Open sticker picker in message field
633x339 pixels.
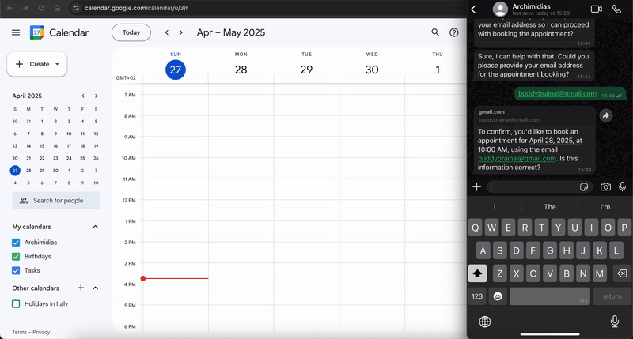584,187
